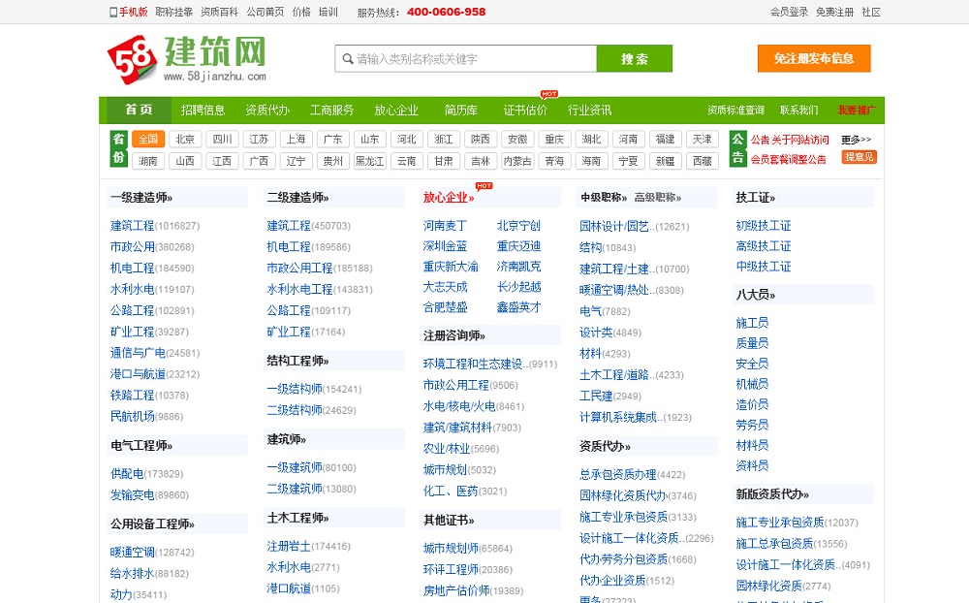Select the 全国 province filter
The width and height of the screenshot is (969, 603).
(148, 140)
